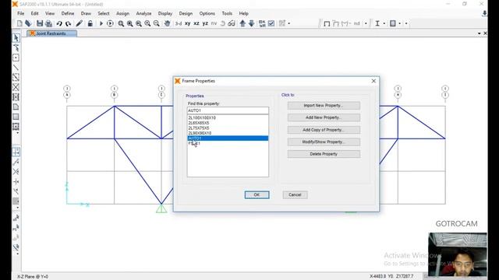Click the move up in list arrow
This screenshot has width=499, height=280.
[242, 23]
